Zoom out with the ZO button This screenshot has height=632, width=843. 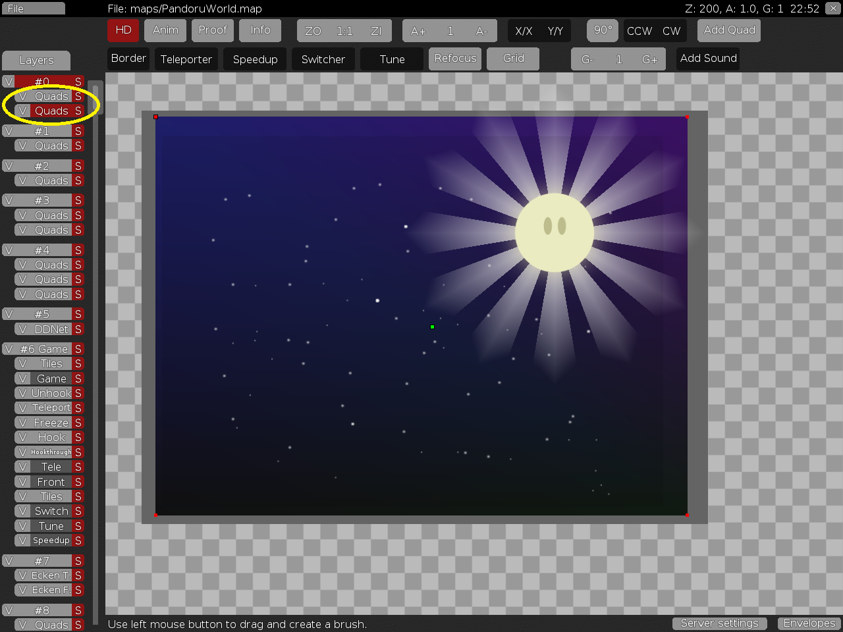313,31
